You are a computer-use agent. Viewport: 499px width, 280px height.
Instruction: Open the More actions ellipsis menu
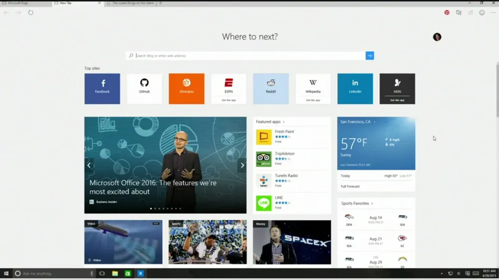coord(494,12)
